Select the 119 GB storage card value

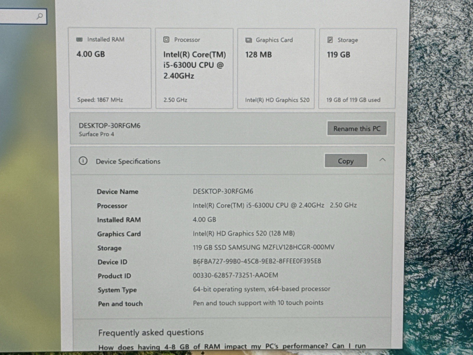point(338,55)
